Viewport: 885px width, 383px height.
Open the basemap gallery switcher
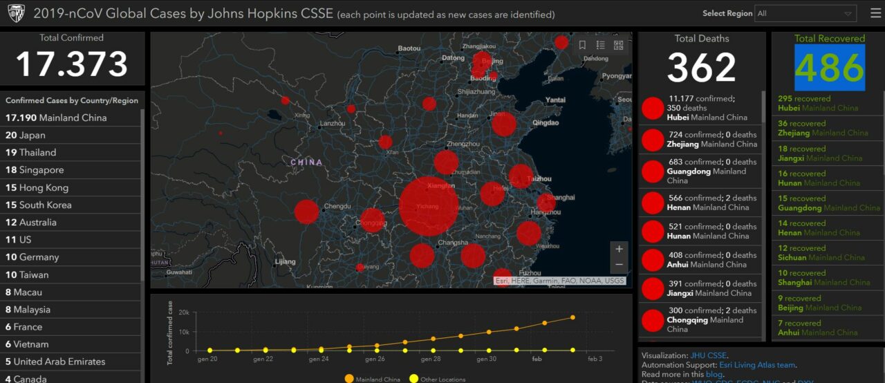[x=618, y=45]
